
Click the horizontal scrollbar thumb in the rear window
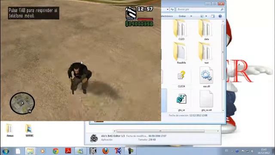pos(160,131)
